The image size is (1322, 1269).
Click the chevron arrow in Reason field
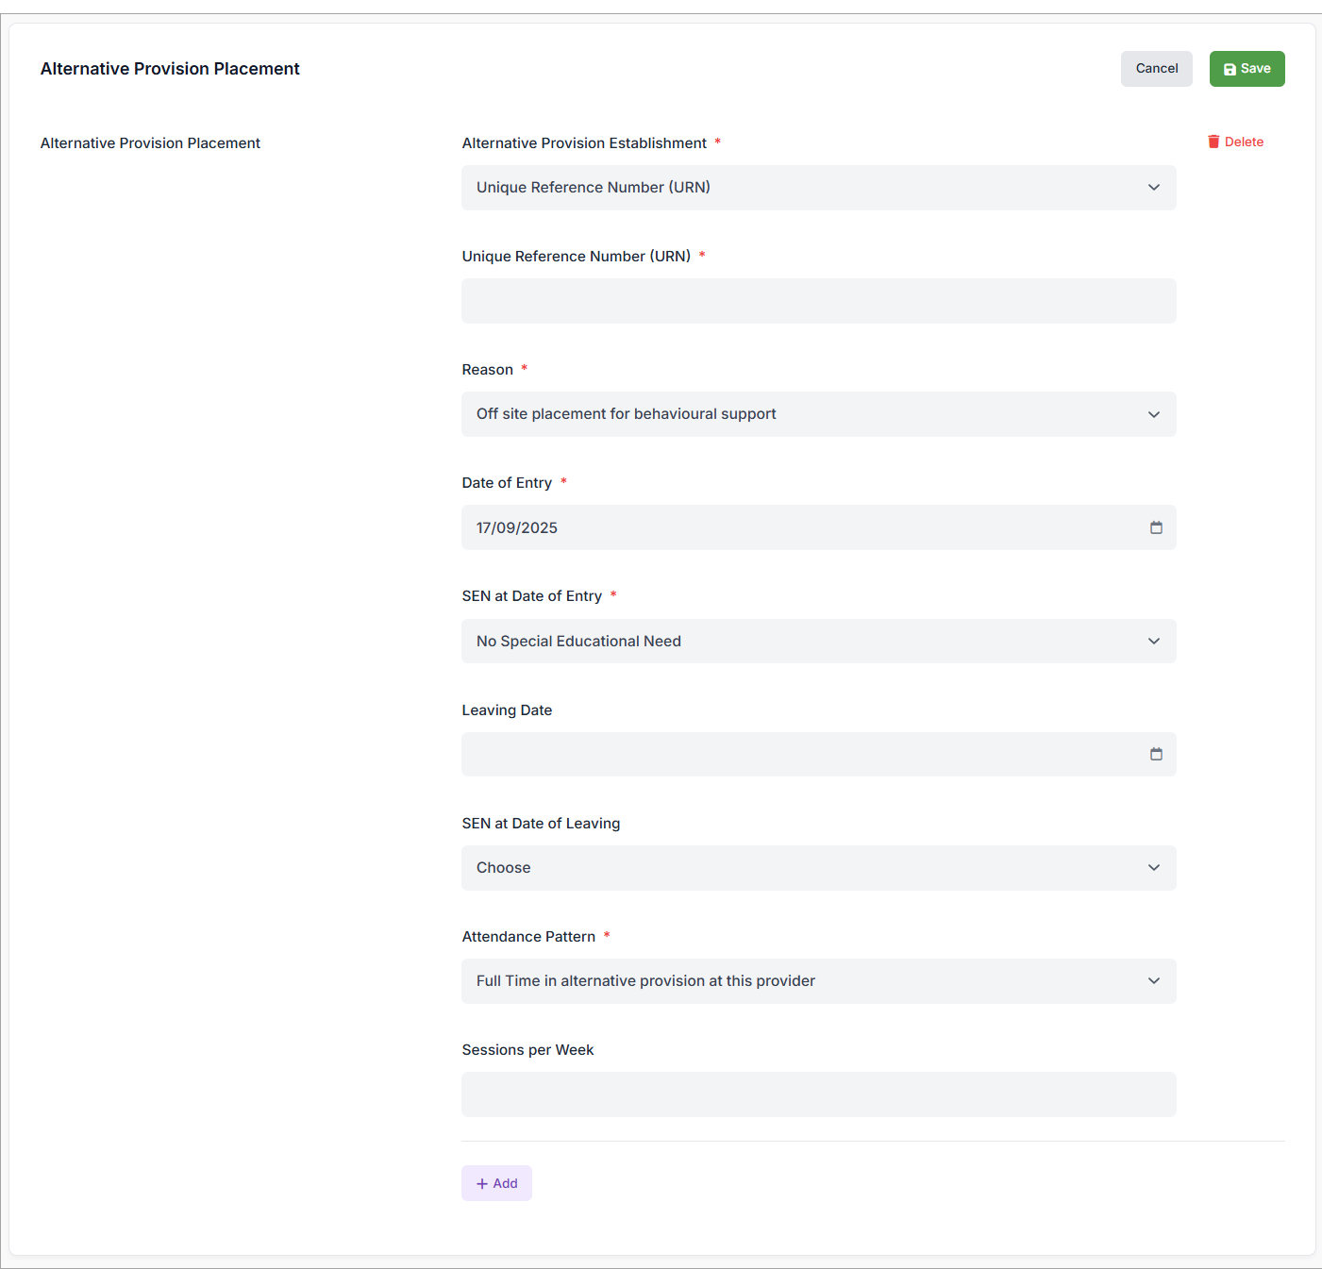point(1153,414)
